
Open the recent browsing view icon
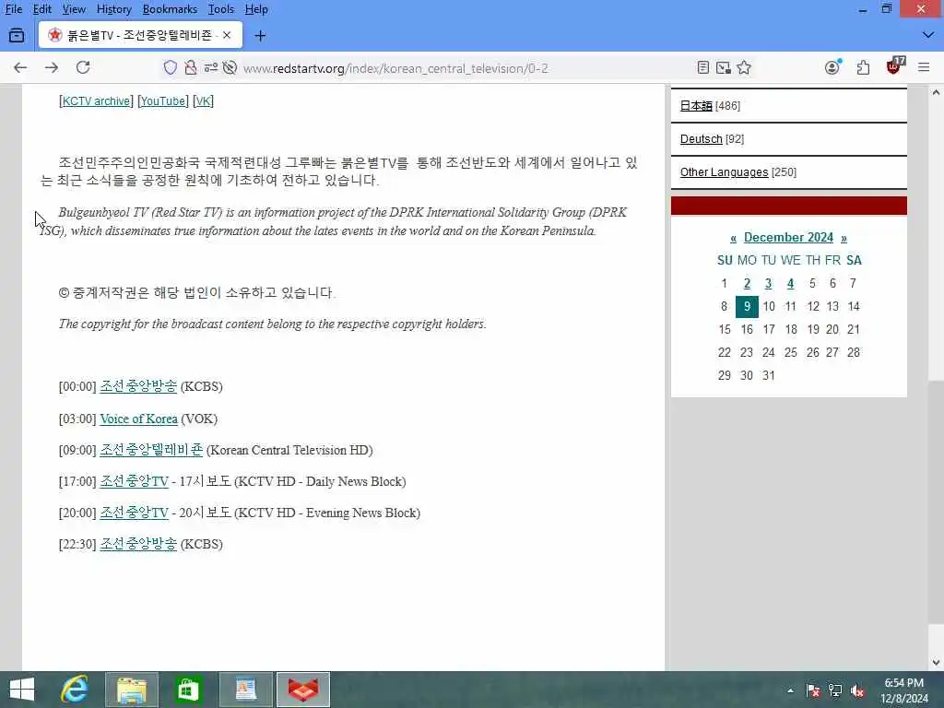pos(17,36)
